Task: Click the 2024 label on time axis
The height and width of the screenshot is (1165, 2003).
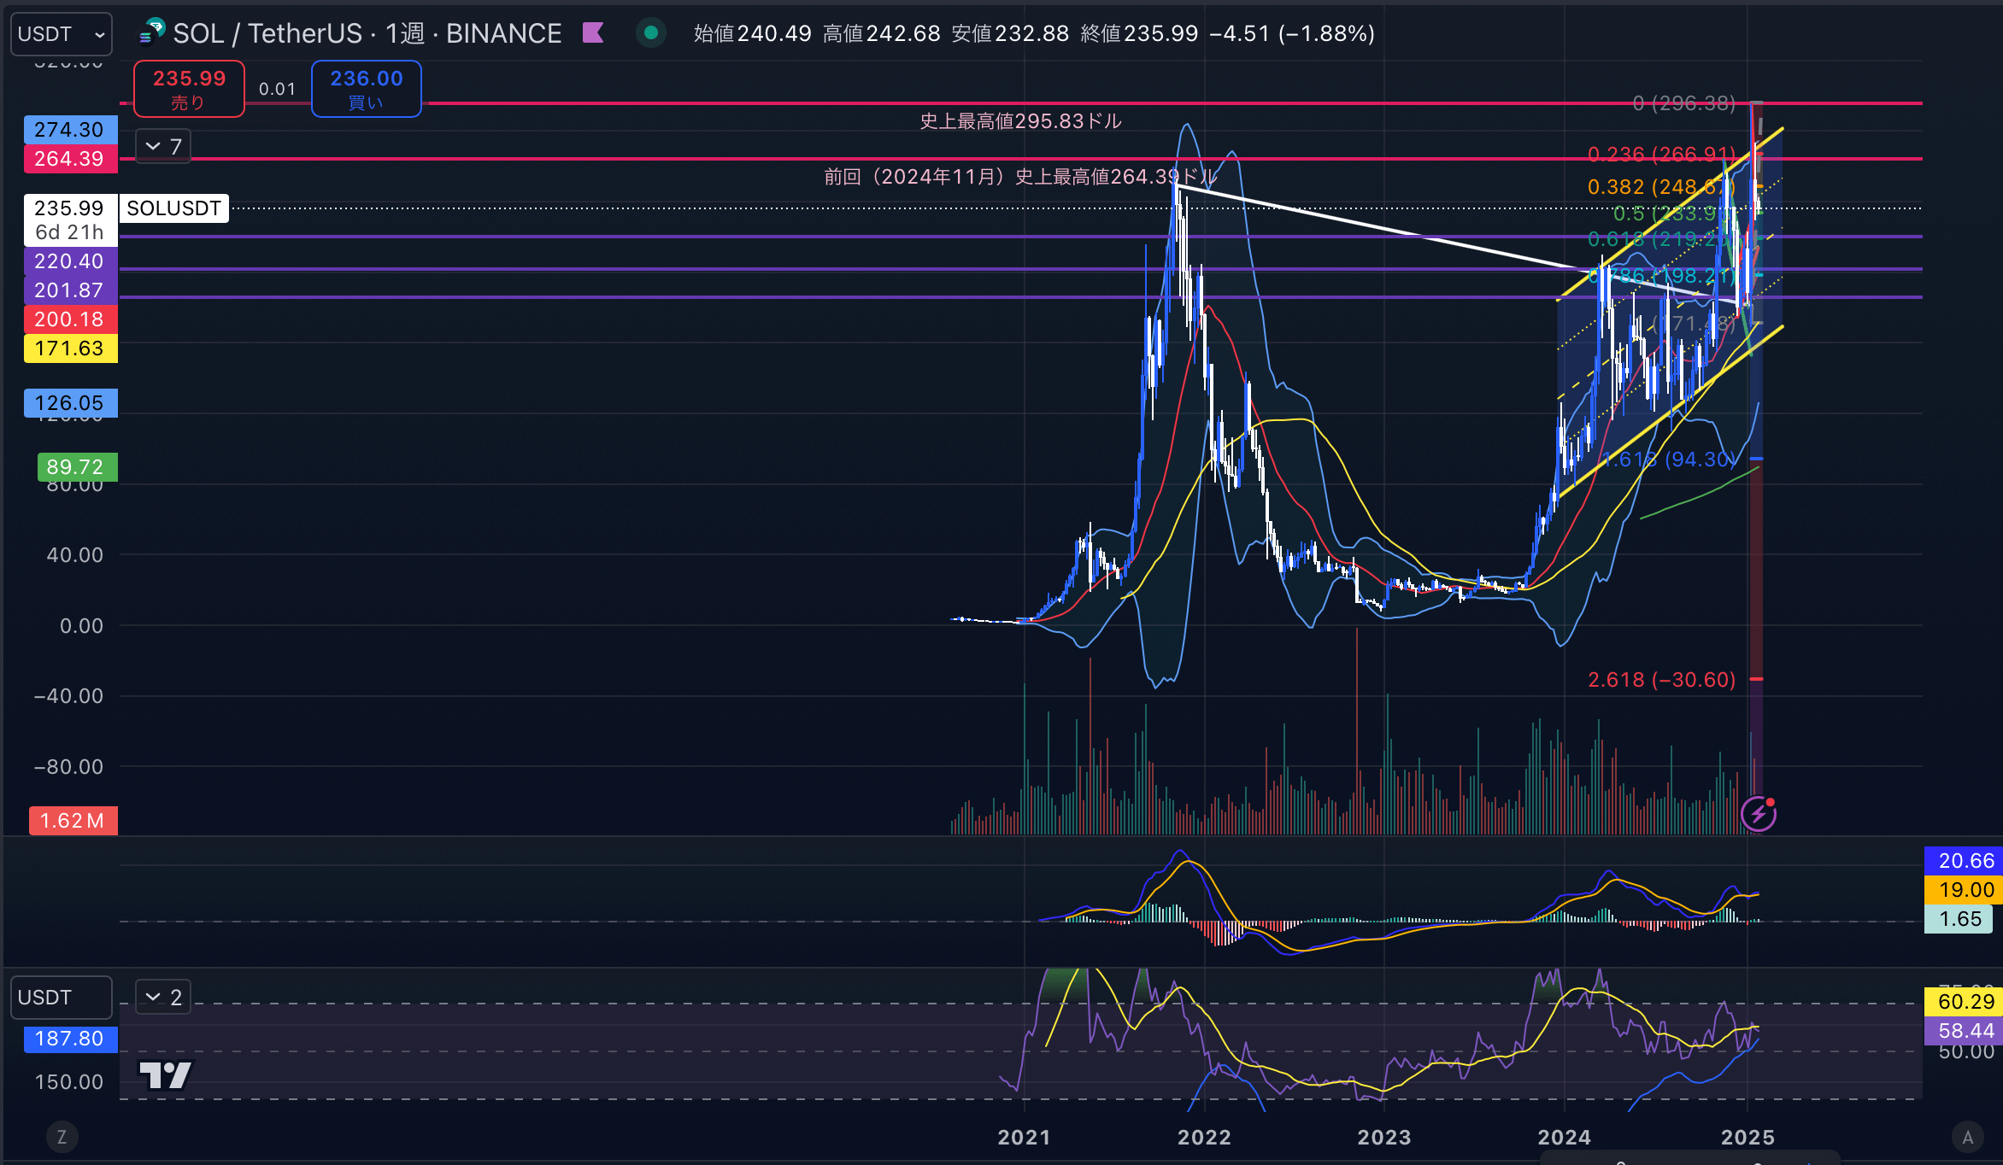Action: (x=1565, y=1138)
